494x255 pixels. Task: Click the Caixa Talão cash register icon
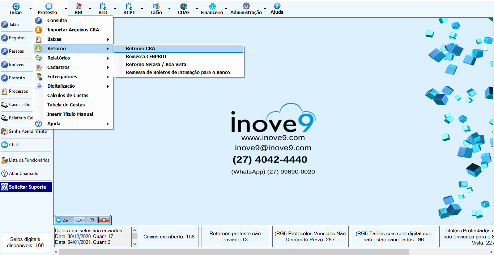(x=4, y=105)
